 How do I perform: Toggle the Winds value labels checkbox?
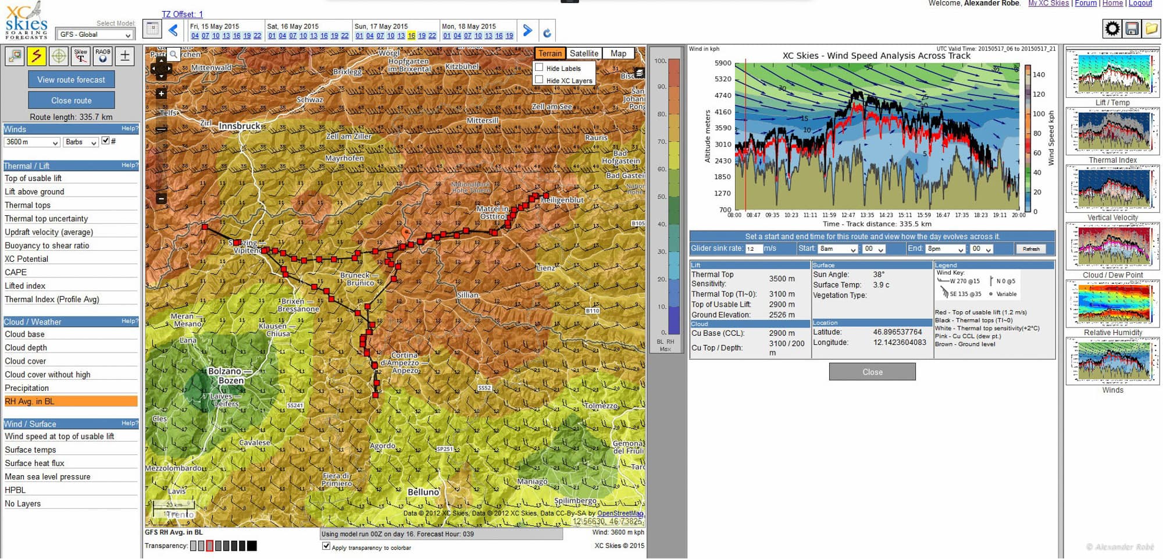(x=106, y=141)
